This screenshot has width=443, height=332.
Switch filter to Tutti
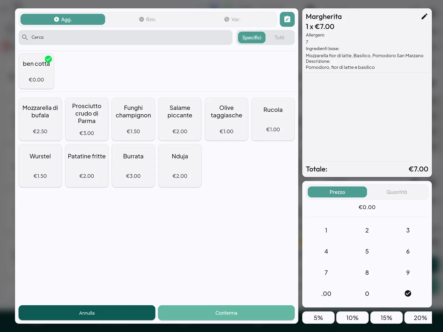(279, 38)
